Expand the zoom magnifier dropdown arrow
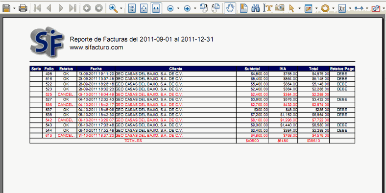Image resolution: width=386 pixels, height=193 pixels. coord(121,8)
